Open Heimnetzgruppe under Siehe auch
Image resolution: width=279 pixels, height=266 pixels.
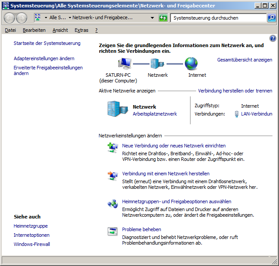(x=31, y=226)
